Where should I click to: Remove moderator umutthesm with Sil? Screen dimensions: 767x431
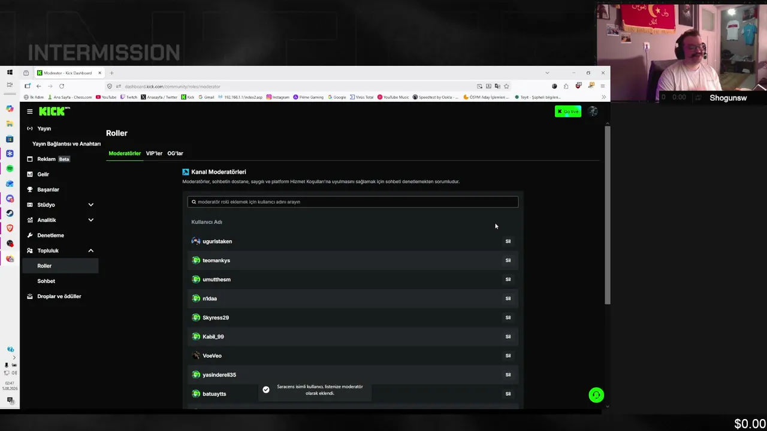(x=508, y=280)
